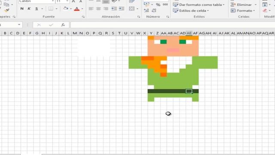Select column header Z
This screenshot has width=275, height=155.
click(x=157, y=33)
